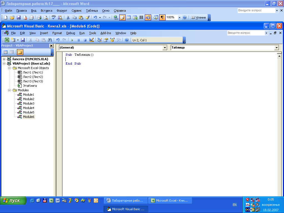This screenshot has width=284, height=213.
Task: Select Module5 in project tree
Action: point(29,112)
